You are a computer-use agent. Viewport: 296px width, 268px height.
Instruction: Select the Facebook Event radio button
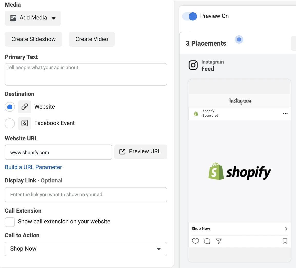point(10,123)
